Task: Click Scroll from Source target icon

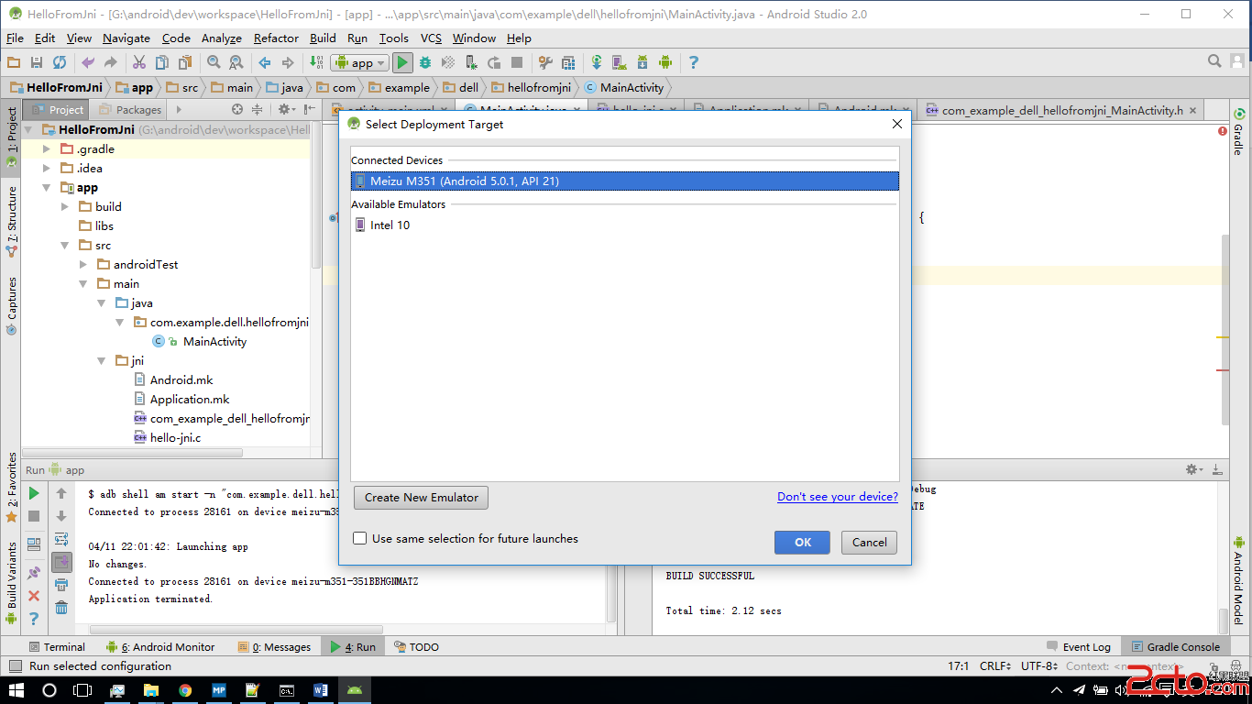Action: tap(236, 109)
